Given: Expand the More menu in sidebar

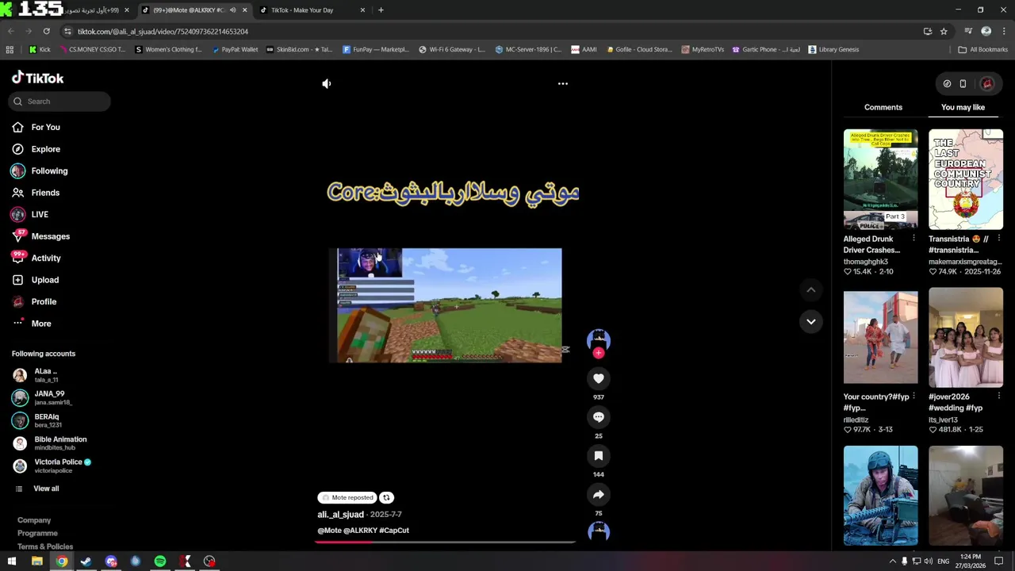Looking at the screenshot, I should 32,324.
